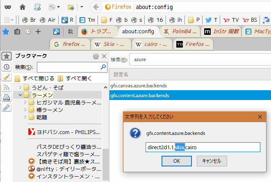The image size is (271, 182).
Task: Open the @nifty デイリーポータ bookmark
Action: (64, 169)
